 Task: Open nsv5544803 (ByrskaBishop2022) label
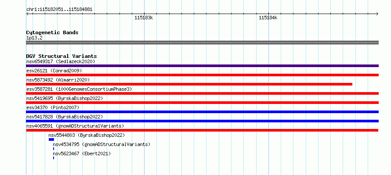click(87, 135)
